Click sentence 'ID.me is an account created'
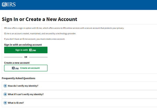The height and width of the screenshot is (109, 157). pyautogui.click(x=40, y=34)
